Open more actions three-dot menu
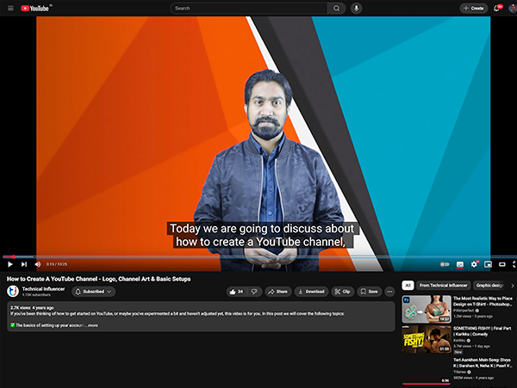 click(389, 292)
